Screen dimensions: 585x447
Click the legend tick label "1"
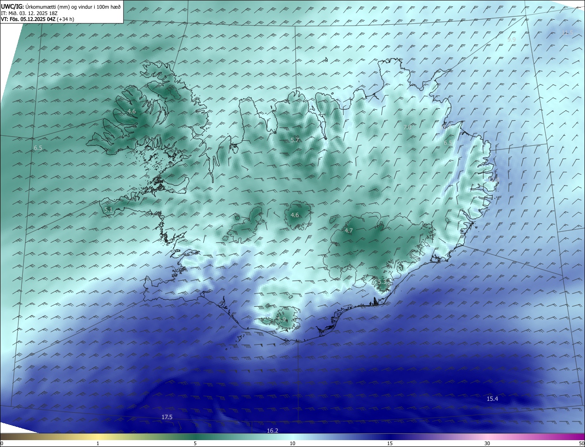98,443
